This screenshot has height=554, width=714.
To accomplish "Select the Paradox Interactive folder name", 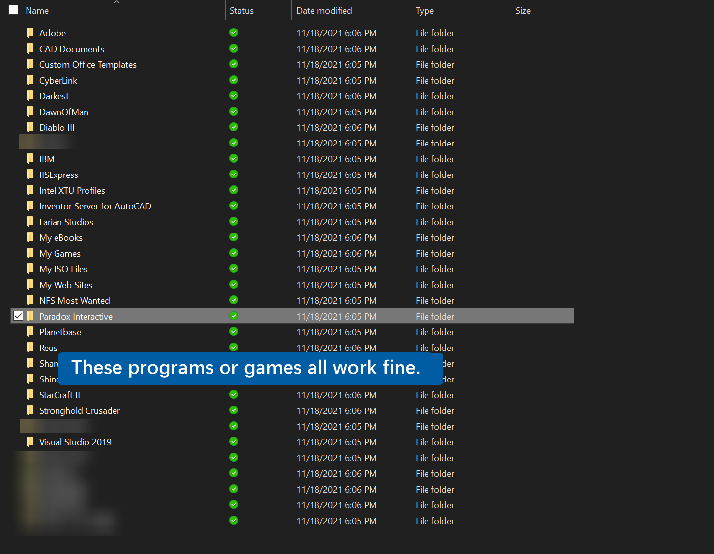I will [x=76, y=316].
